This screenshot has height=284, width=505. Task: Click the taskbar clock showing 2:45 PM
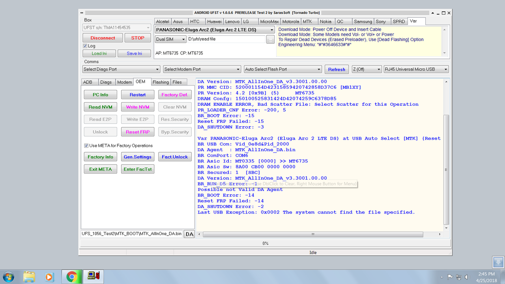point(486,277)
